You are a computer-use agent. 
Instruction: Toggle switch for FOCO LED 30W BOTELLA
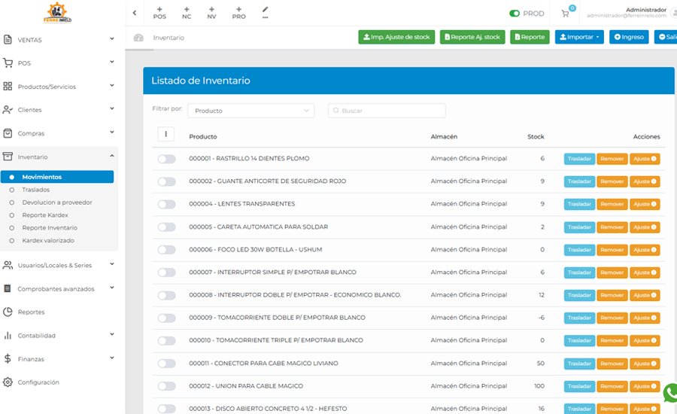pyautogui.click(x=167, y=250)
